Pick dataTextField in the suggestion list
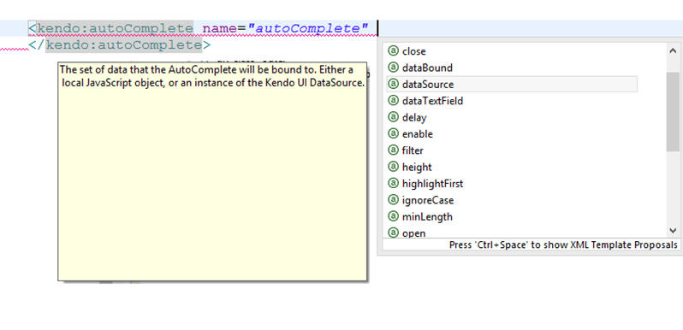 (x=512, y=101)
